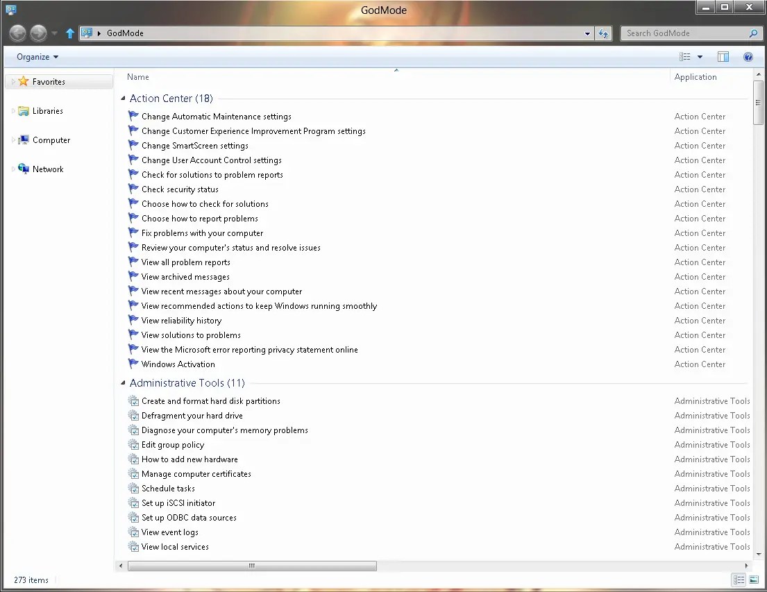Open the view options dropdown arrow
This screenshot has height=592, width=767.
(x=700, y=57)
